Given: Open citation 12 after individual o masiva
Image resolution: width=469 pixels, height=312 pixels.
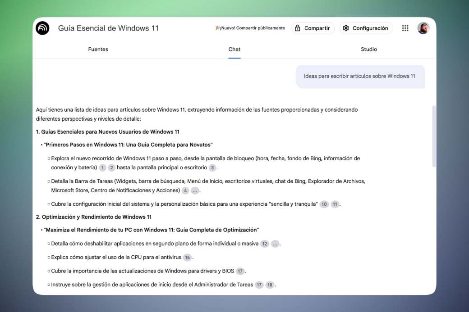Looking at the screenshot, I should click(x=265, y=244).
